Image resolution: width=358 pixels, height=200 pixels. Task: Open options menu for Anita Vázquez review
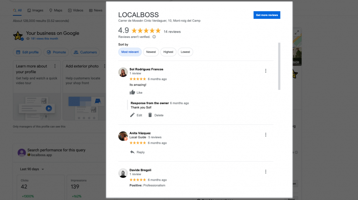(266, 135)
